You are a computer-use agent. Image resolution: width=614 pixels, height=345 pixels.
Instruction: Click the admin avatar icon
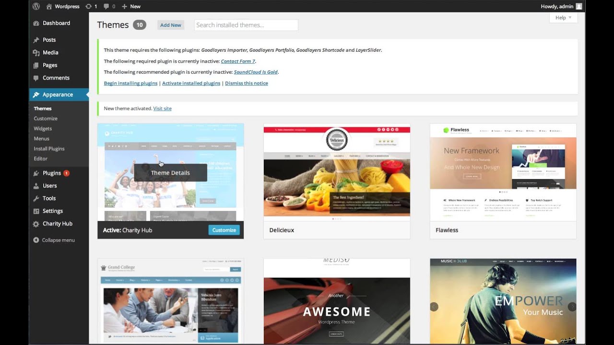[x=579, y=6]
